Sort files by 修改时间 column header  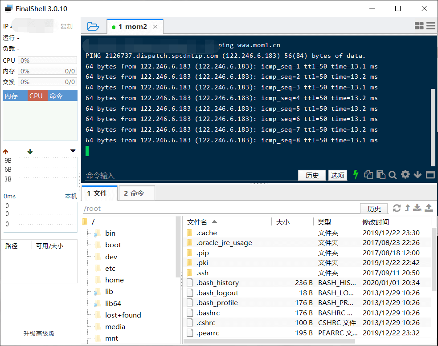[395, 222]
